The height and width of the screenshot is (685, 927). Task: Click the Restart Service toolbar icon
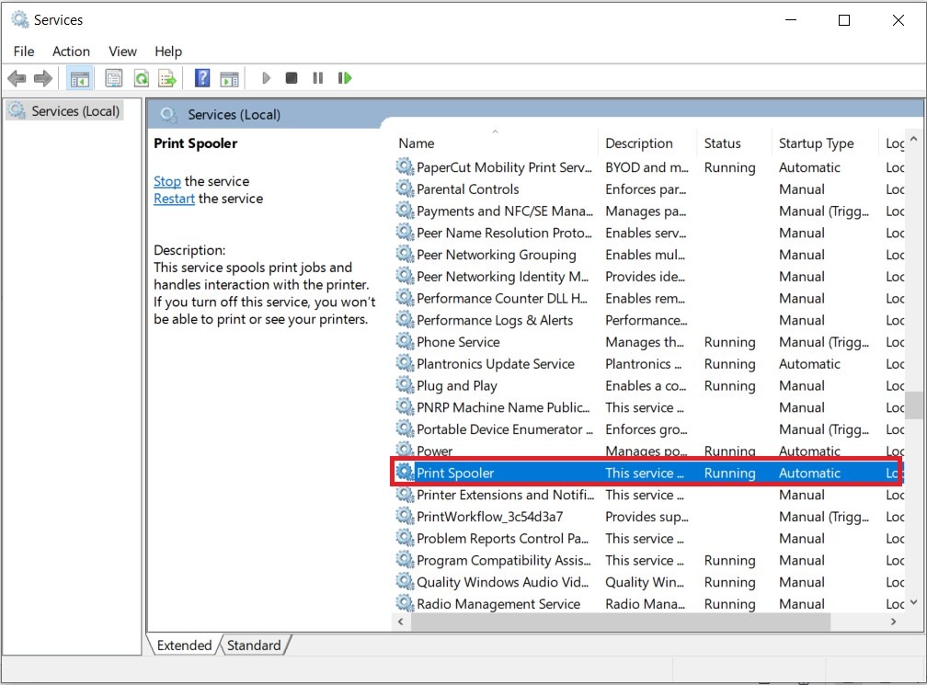[x=345, y=78]
